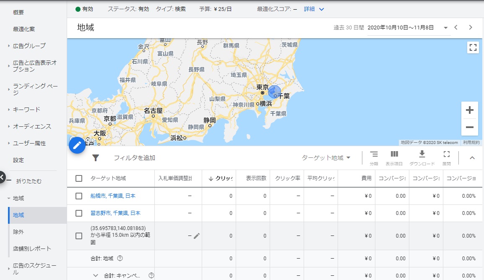Click the ダウンロード download icon
The height and width of the screenshot is (280, 484).
(422, 158)
